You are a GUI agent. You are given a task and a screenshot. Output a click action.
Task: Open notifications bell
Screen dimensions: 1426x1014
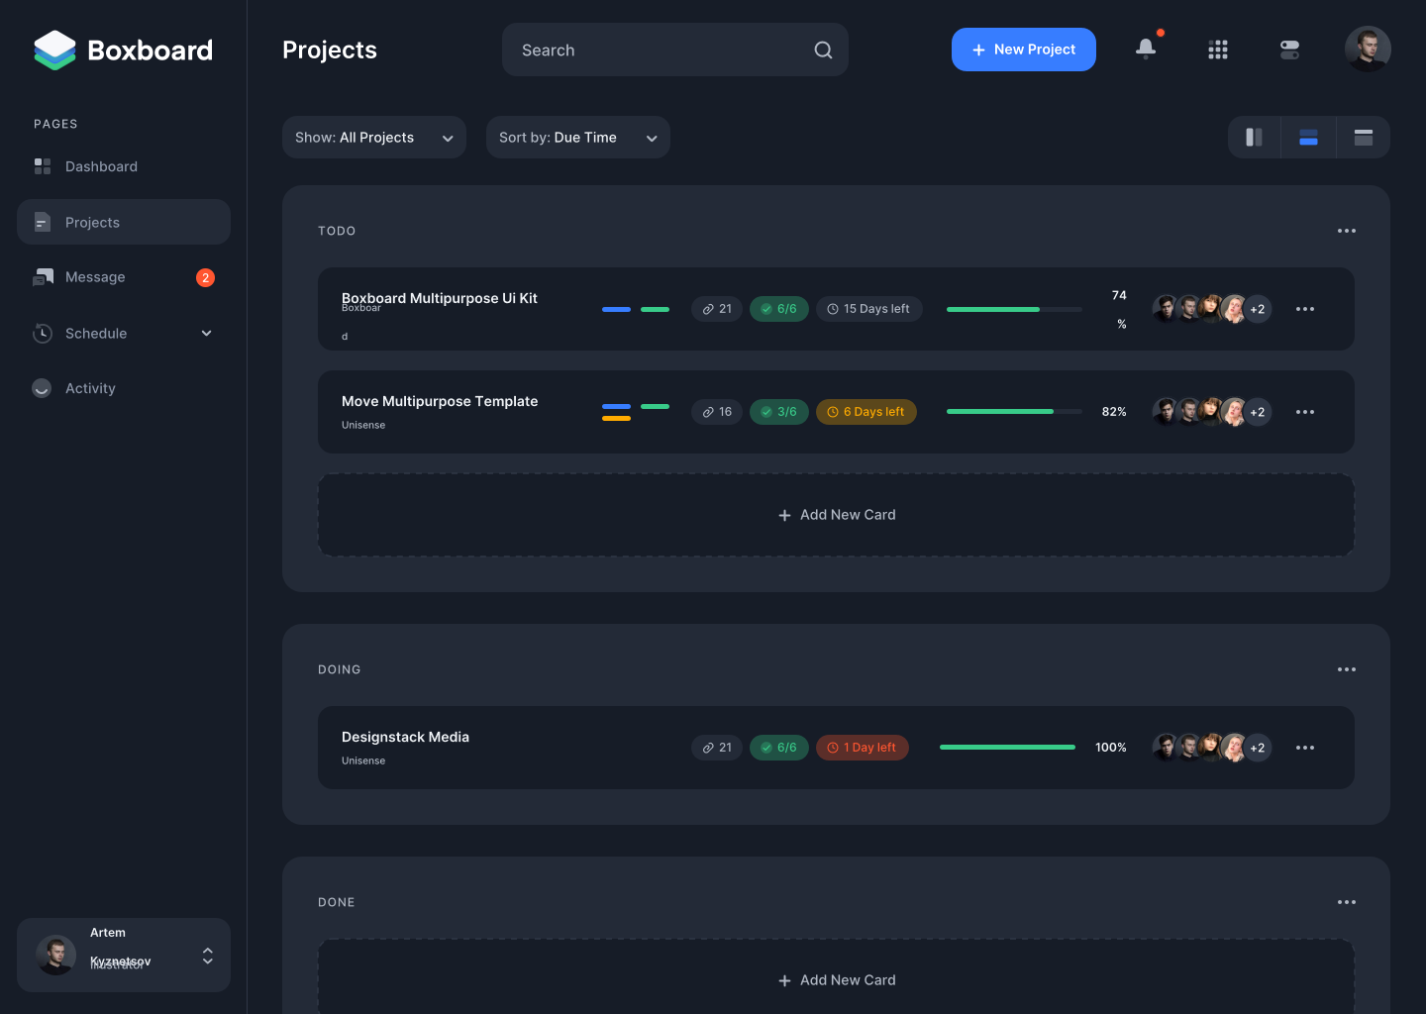pos(1146,49)
